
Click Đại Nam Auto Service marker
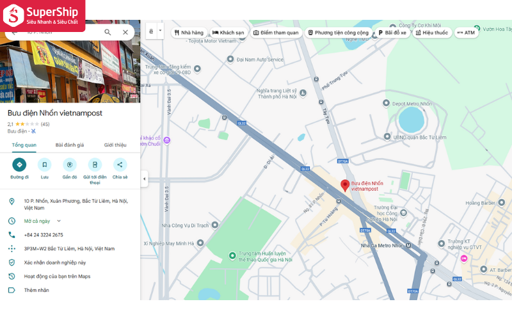click(230, 59)
